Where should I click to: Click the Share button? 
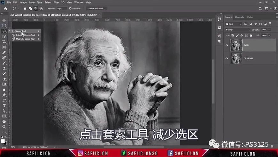276,9
